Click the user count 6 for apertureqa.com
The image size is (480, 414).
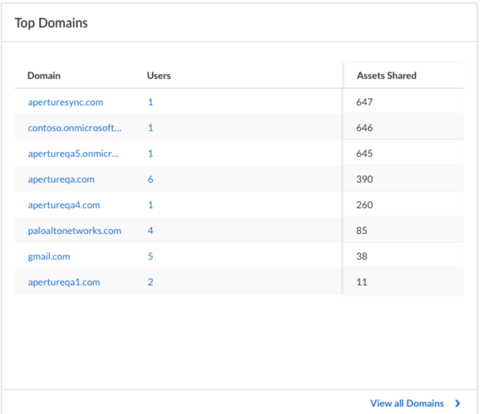click(x=150, y=179)
